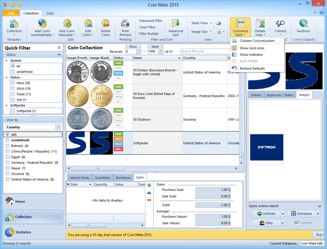Screen dimensions: 327x249
Task: Open Advanced Sort
Action: pyautogui.click(x=175, y=27)
